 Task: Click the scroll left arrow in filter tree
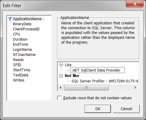61,88
